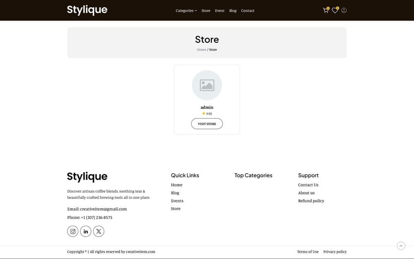Open the Blog page from header

[233, 11]
